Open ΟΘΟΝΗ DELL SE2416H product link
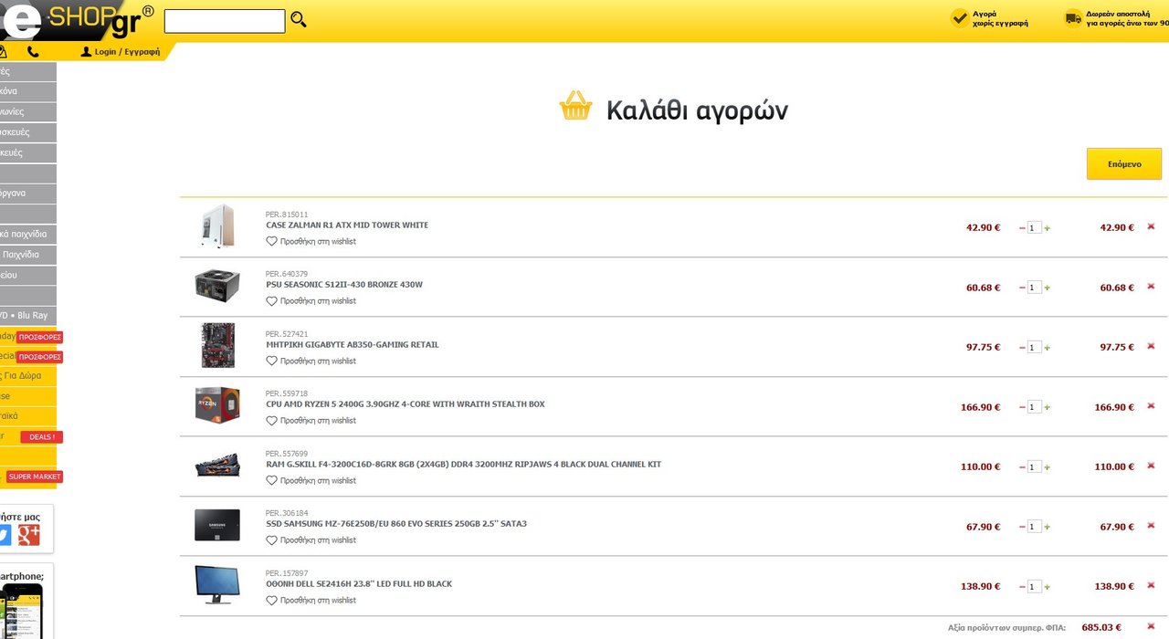The width and height of the screenshot is (1169, 639). point(359,584)
